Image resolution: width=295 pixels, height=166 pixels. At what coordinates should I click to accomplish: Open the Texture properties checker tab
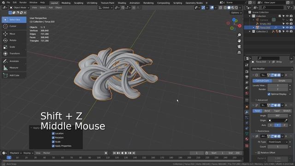click(247, 146)
